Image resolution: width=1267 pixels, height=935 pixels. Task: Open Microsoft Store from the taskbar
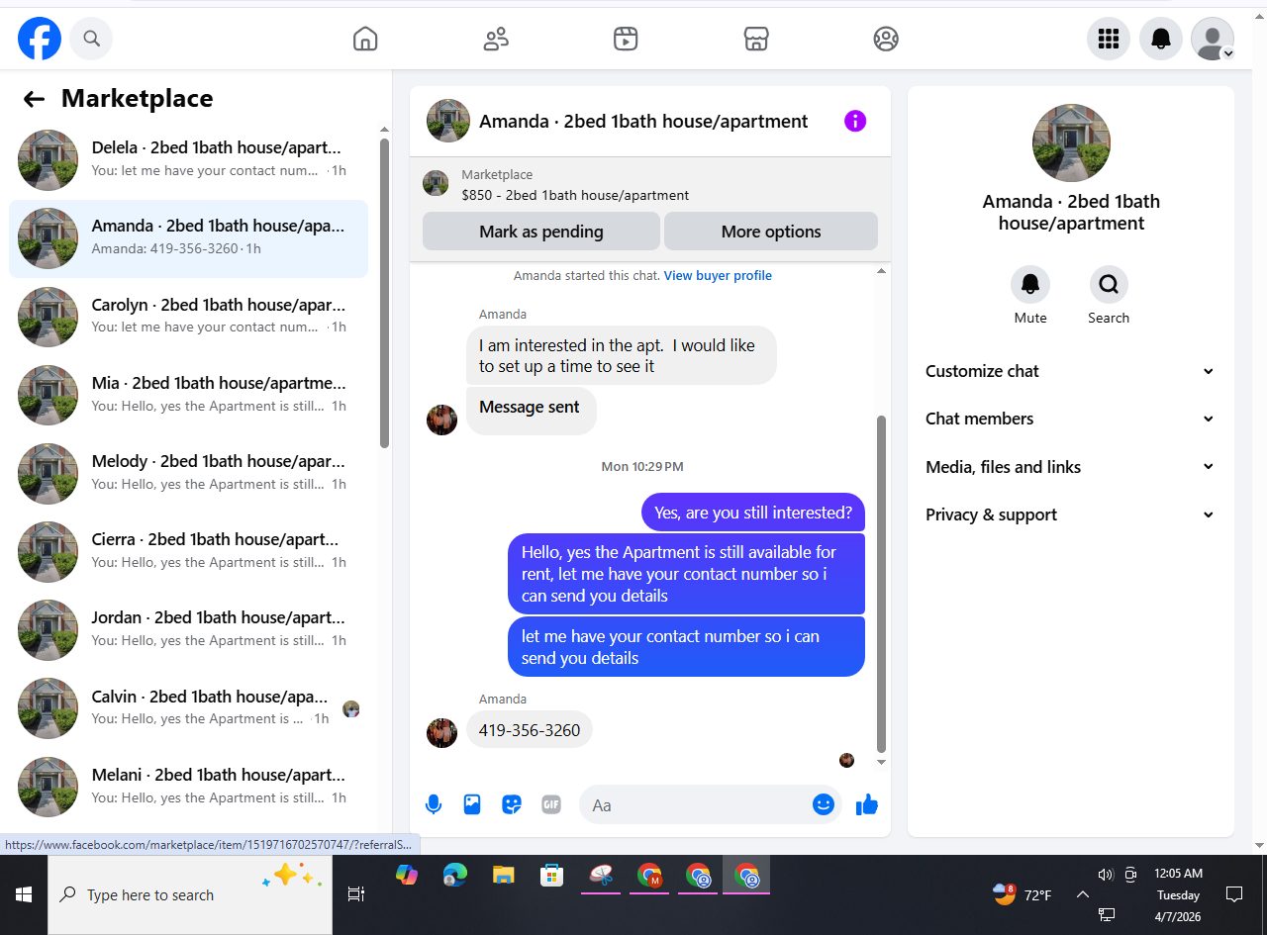tap(552, 875)
